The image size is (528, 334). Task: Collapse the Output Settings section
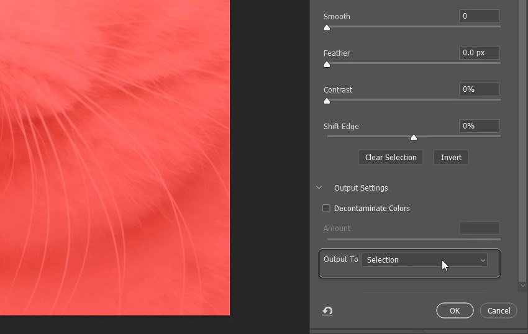319,187
